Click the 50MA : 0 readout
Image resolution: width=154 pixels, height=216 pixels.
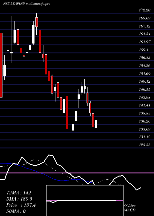[16, 211]
